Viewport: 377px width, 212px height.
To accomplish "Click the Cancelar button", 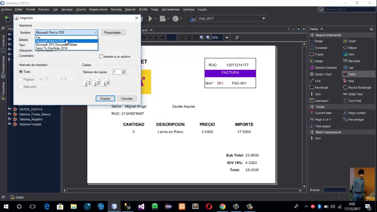I will (x=127, y=99).
